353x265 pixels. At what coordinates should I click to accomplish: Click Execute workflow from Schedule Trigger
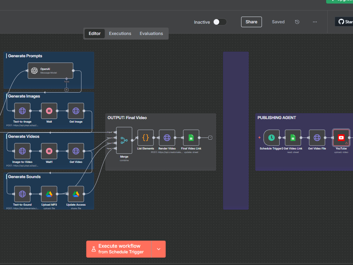[x=119, y=249]
